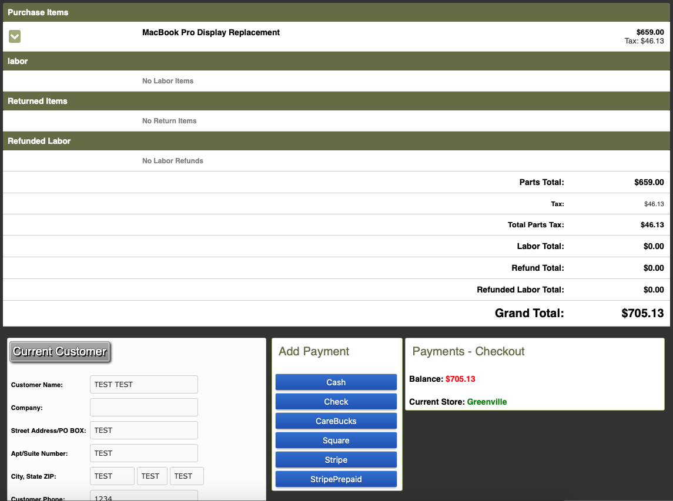The image size is (673, 501).
Task: Click the Customer Phone field
Action: click(x=143, y=496)
